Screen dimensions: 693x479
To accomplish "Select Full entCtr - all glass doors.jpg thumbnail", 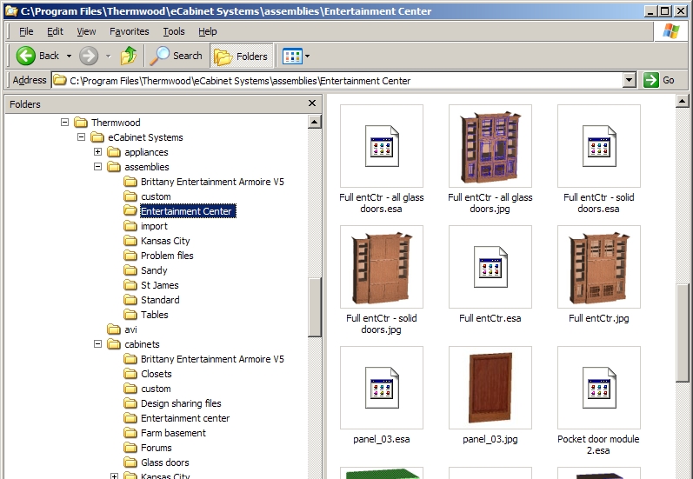I will click(x=490, y=146).
